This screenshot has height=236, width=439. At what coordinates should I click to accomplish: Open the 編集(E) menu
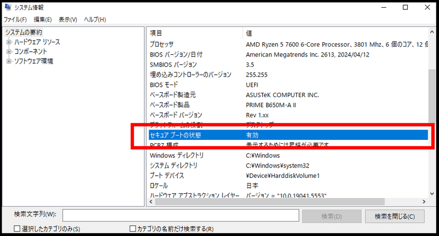coord(43,20)
